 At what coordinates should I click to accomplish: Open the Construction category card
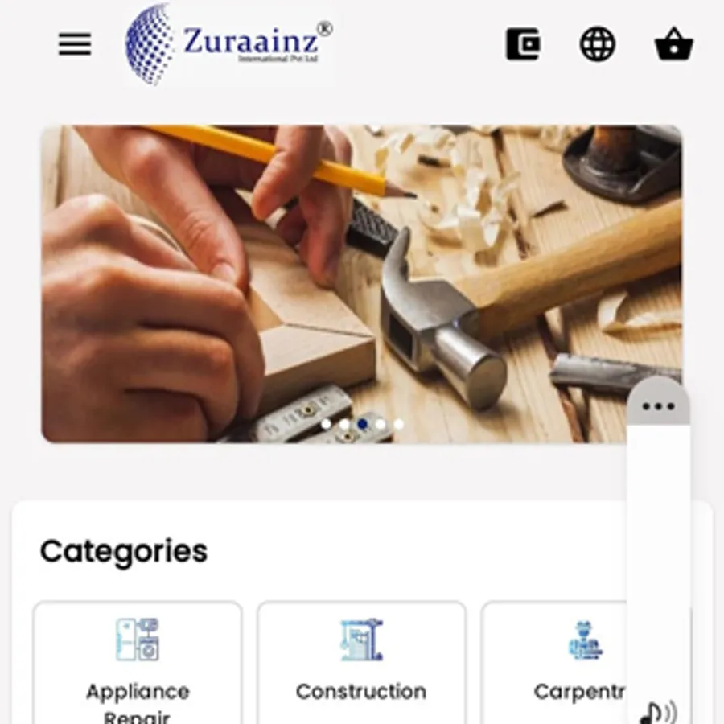tap(361, 663)
